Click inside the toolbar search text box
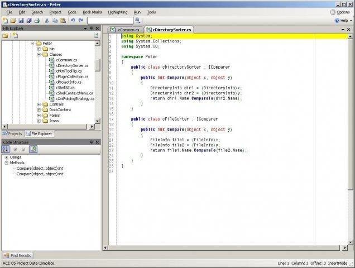Viewport: 355px width, 268px height. 110,20
